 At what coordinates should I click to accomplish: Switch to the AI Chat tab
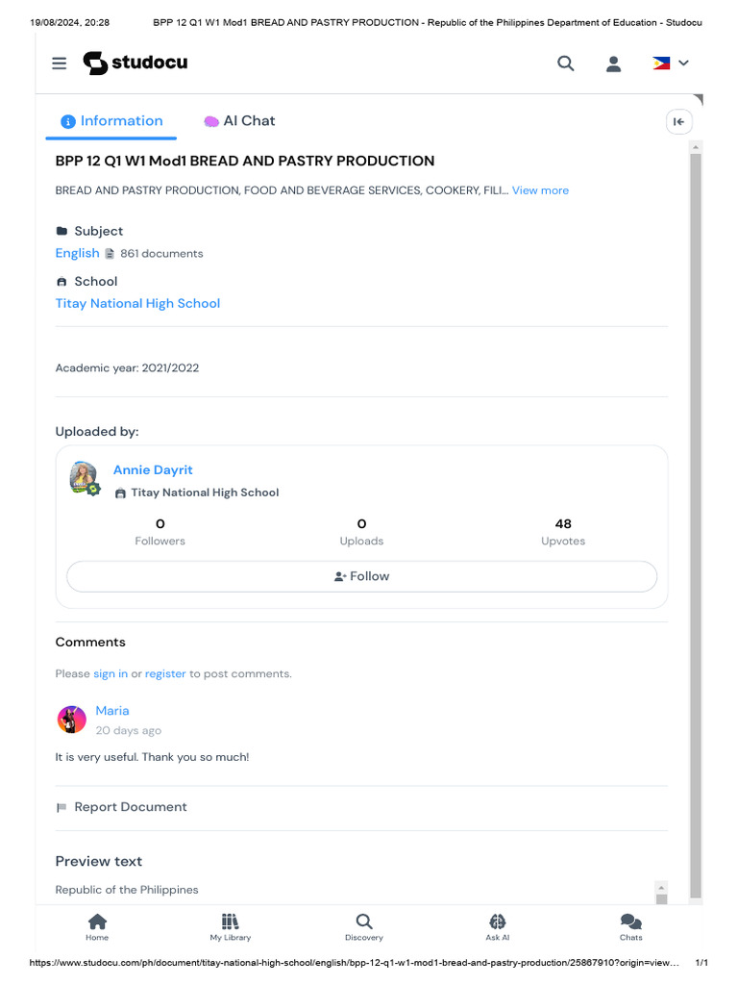(239, 121)
